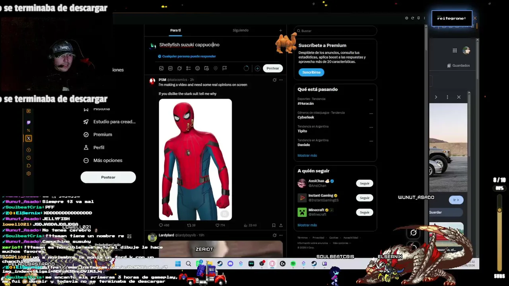The width and height of the screenshot is (509, 286).
Task: Open the Spider-Man image in PSM post
Action: coord(195,159)
